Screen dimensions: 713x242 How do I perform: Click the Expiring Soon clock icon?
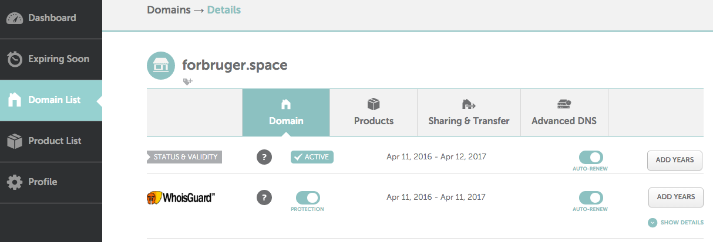click(x=15, y=59)
